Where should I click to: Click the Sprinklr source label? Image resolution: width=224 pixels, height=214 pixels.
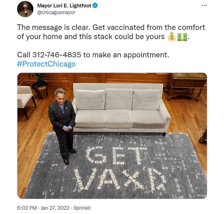82,208
